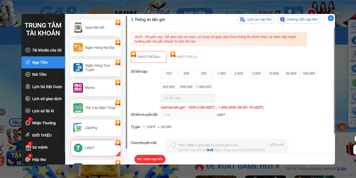The height and width of the screenshot is (178, 356).
Task: Select the second USDT(TRC) channel
Action: tap(186, 57)
